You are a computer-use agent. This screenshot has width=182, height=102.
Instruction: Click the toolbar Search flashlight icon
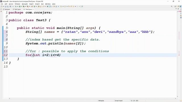43,7
